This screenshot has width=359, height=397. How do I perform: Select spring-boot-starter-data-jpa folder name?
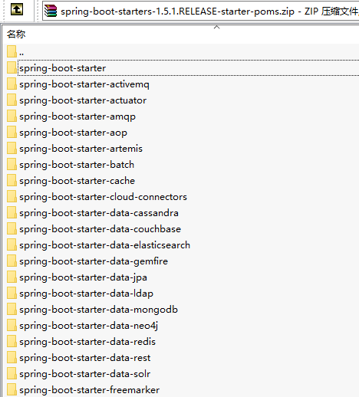83,277
